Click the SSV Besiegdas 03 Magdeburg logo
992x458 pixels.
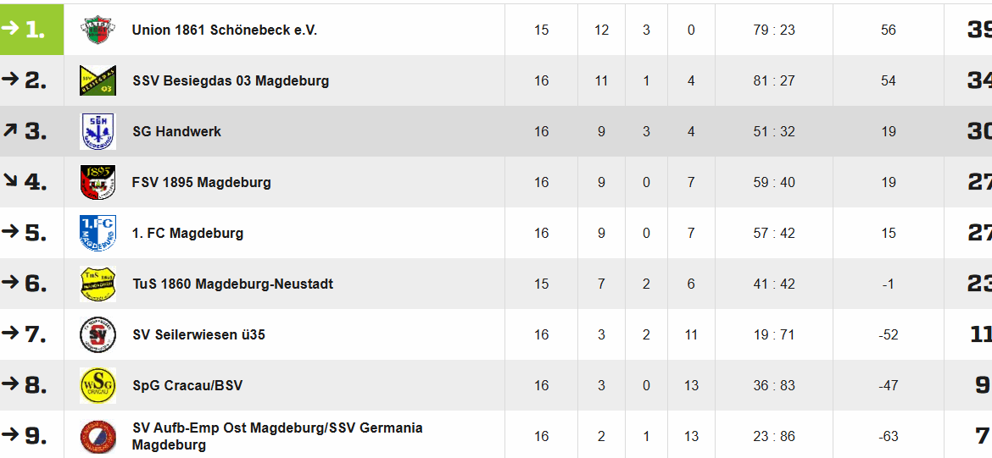(x=98, y=81)
